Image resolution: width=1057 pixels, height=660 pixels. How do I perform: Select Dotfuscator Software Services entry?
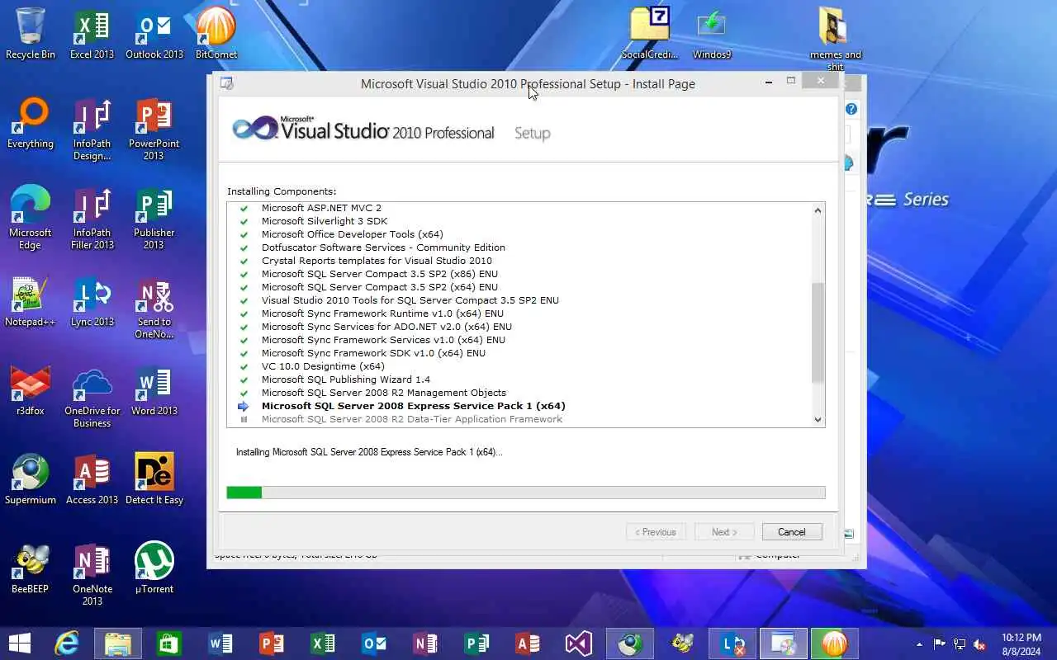[383, 247]
